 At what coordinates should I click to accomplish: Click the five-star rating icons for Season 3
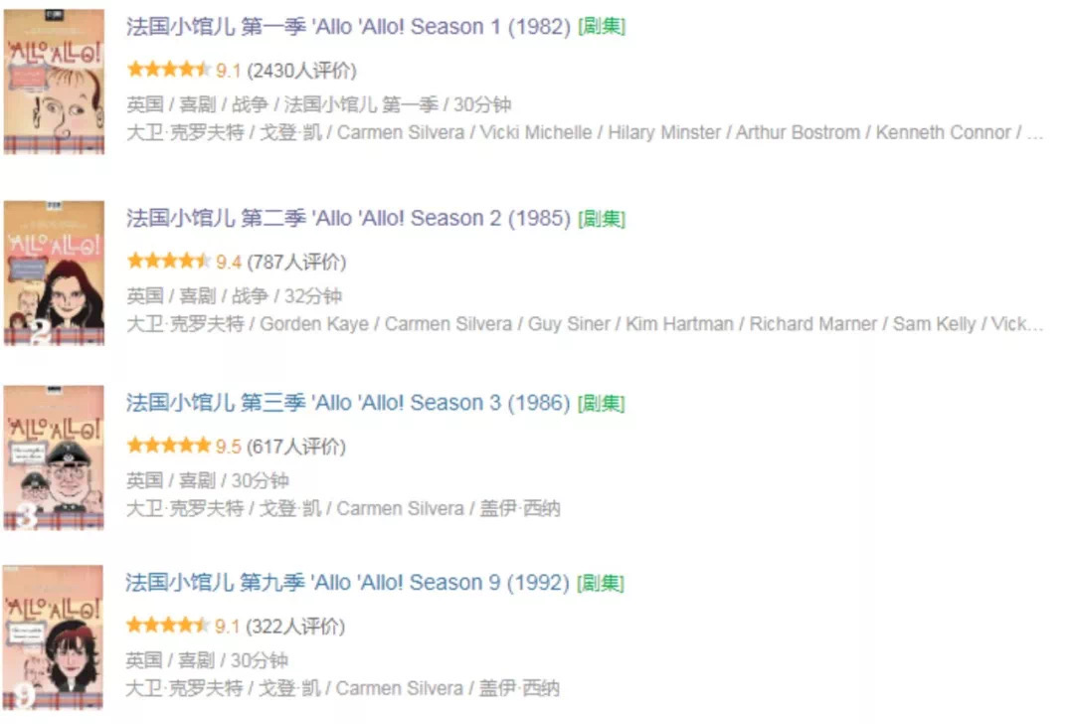click(168, 446)
